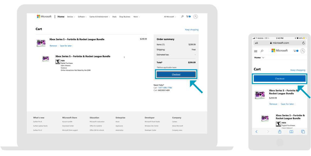Tap the search icon on phone page
The image size is (311, 156).
(262, 51)
